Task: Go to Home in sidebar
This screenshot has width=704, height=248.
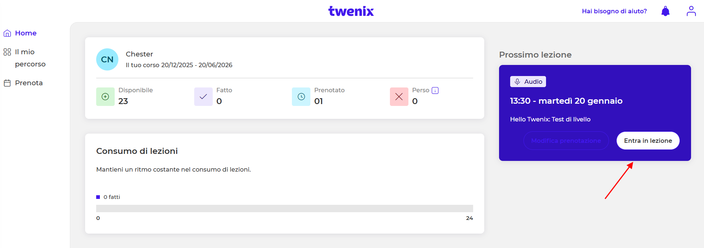Action: click(26, 33)
